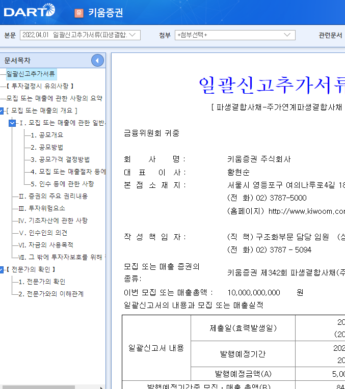Click the sidebar horizontal scrollbar
Screen dimensions: 345x389
point(39,387)
